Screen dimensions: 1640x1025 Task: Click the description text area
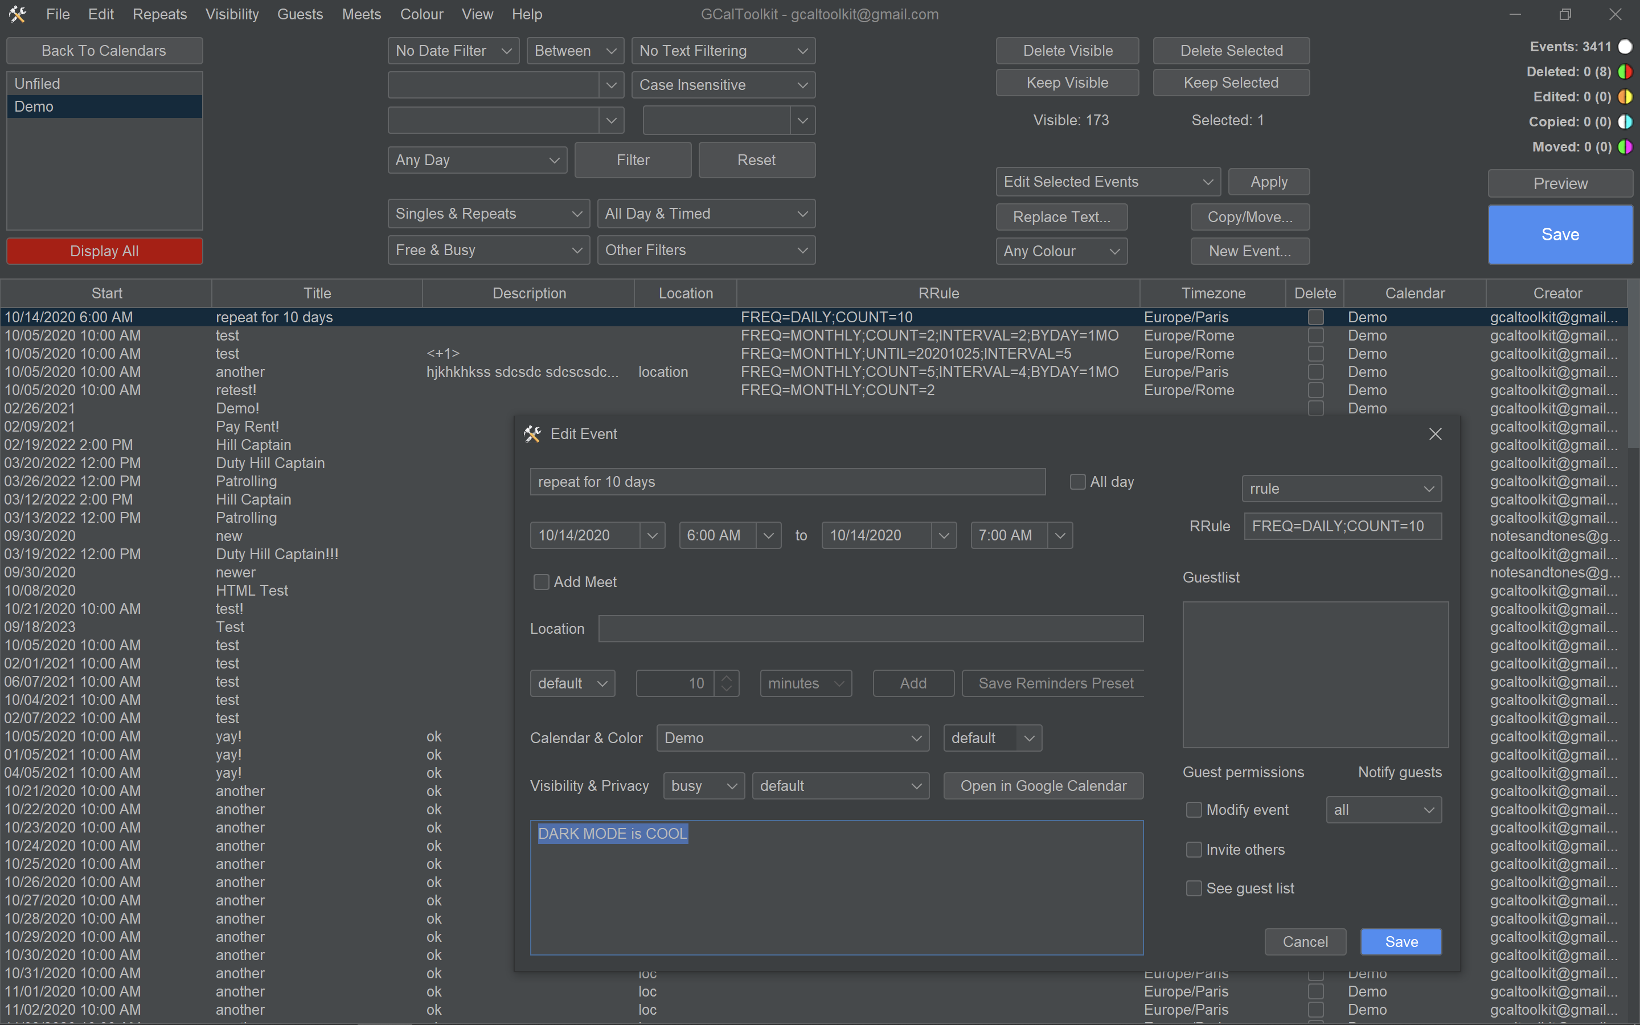[x=837, y=888]
